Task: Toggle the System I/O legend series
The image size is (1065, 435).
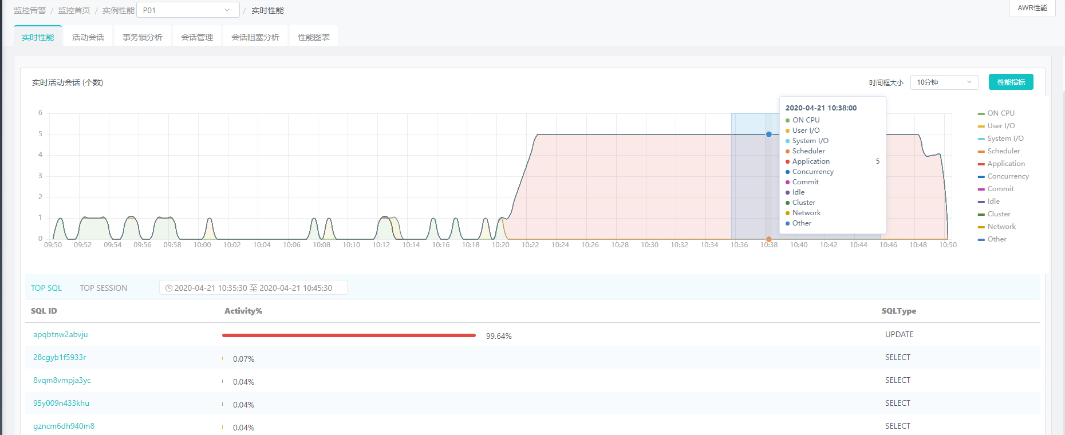Action: tap(1001, 139)
